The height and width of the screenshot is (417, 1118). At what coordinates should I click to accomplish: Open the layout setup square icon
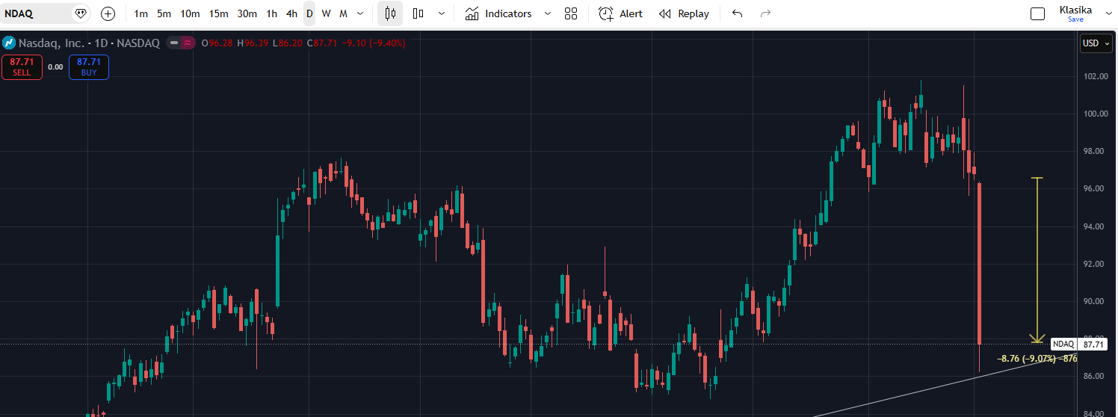pos(1037,13)
